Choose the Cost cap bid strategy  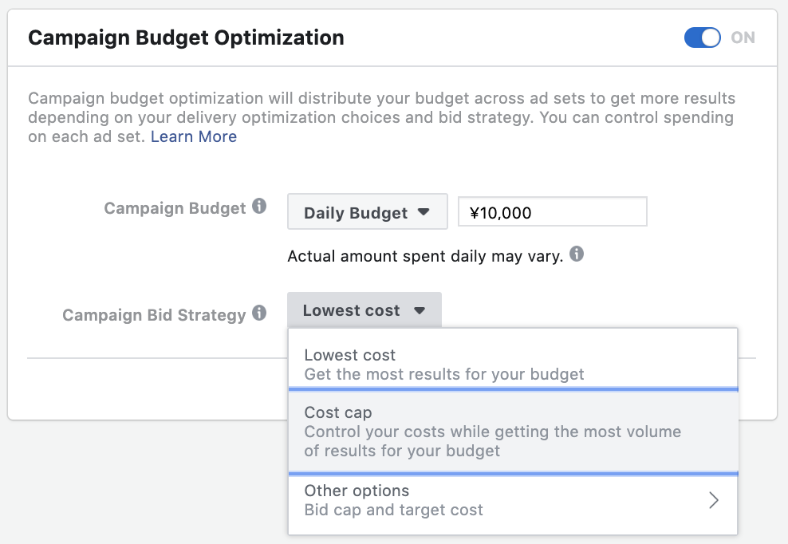(513, 432)
